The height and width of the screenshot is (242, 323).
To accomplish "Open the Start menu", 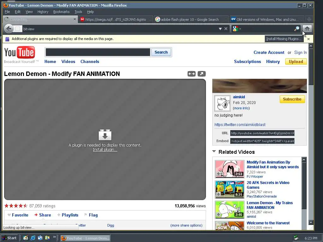I will pos(10,238).
